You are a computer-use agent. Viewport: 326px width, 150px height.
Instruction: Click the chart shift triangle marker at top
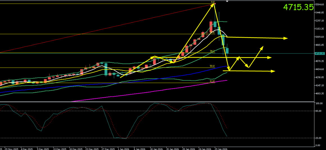point(227,1)
